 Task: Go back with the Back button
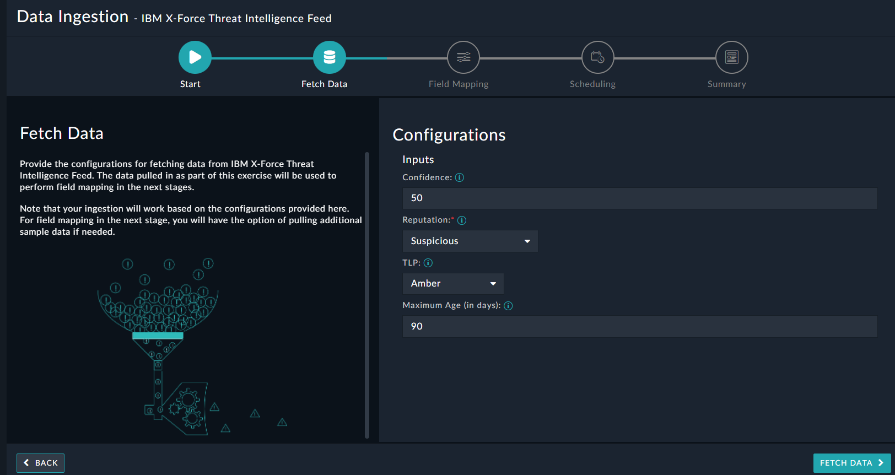tap(41, 463)
